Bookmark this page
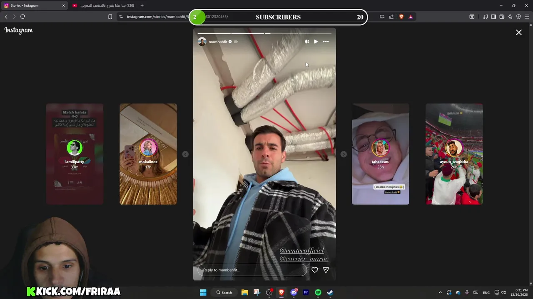 click(x=110, y=17)
